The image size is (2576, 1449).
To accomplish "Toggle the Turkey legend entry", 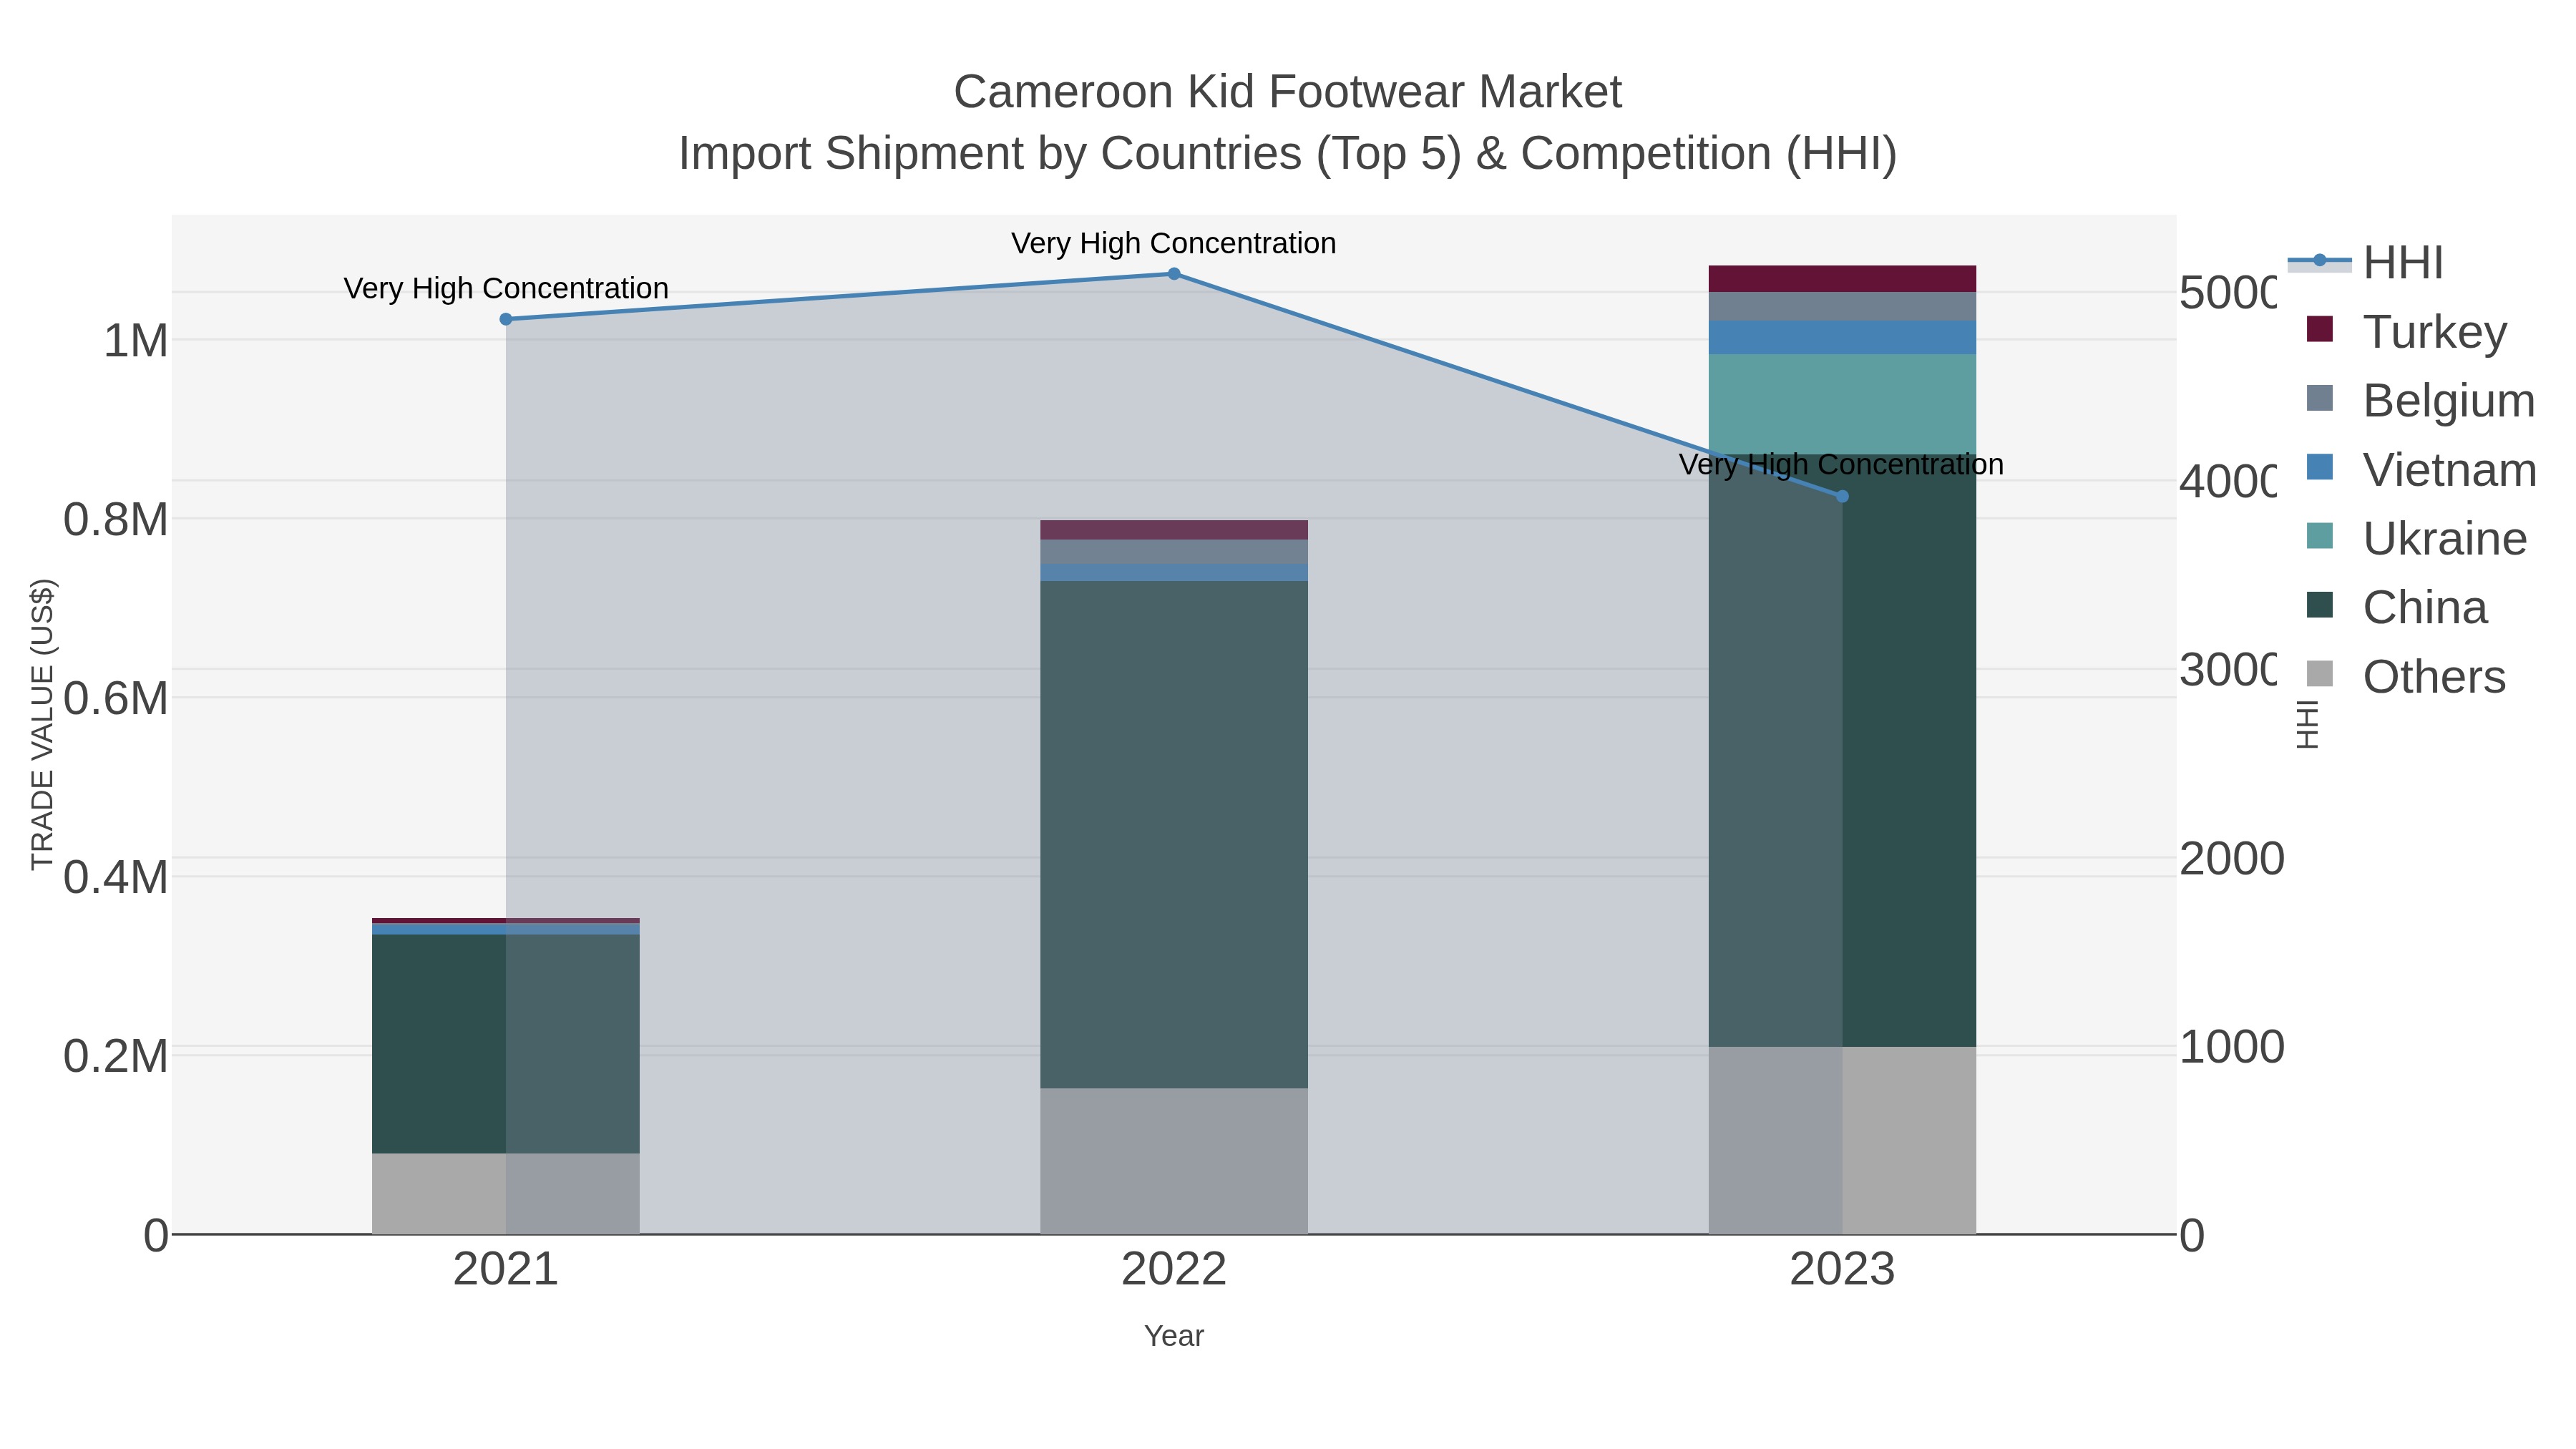I will (x=2406, y=331).
